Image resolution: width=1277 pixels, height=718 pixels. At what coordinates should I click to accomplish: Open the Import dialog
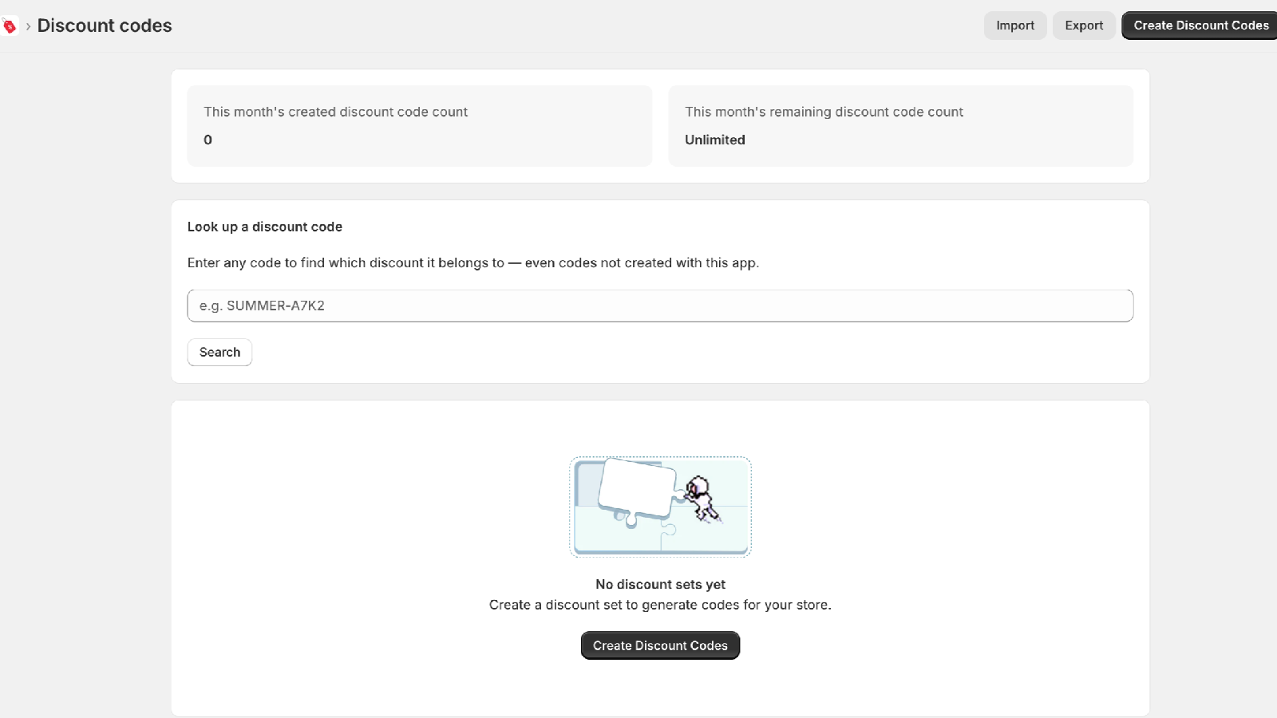point(1015,26)
